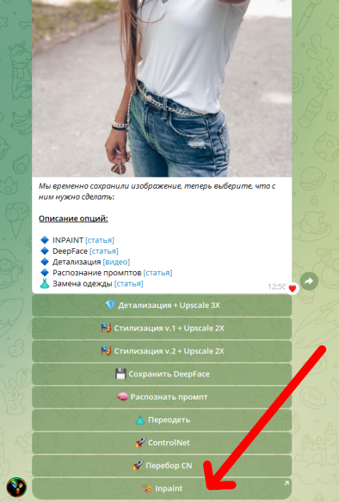
Task: Open Распознание промптов статья link
Action: pos(157,273)
